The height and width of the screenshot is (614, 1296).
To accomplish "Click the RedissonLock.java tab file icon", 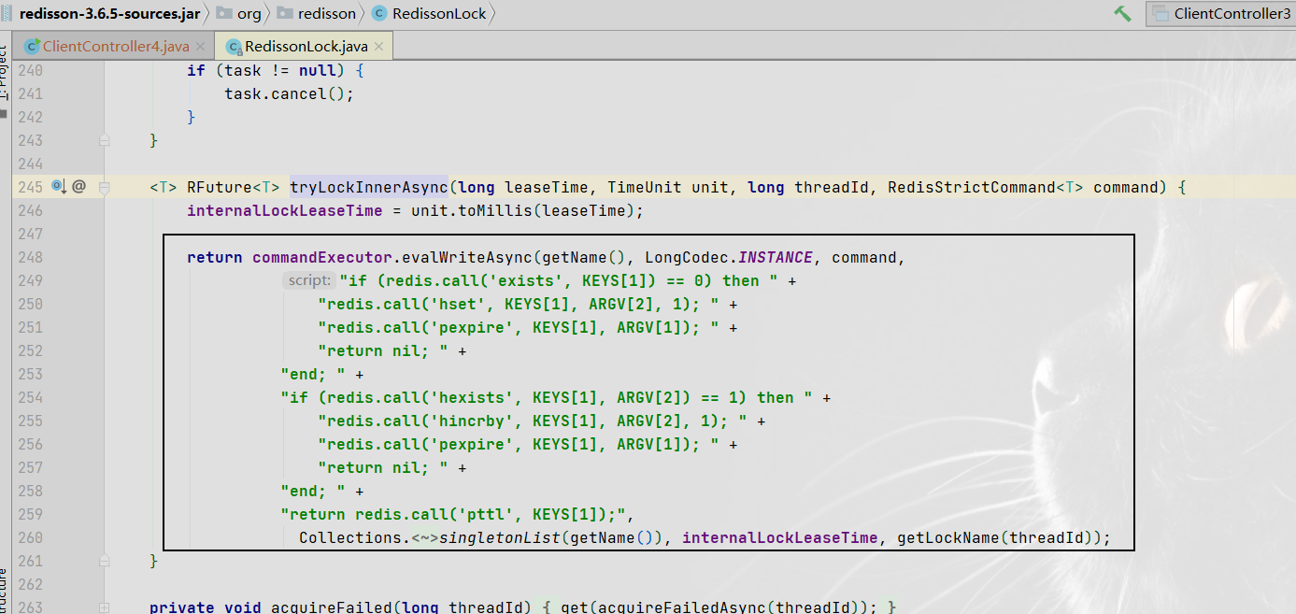I will click(235, 47).
